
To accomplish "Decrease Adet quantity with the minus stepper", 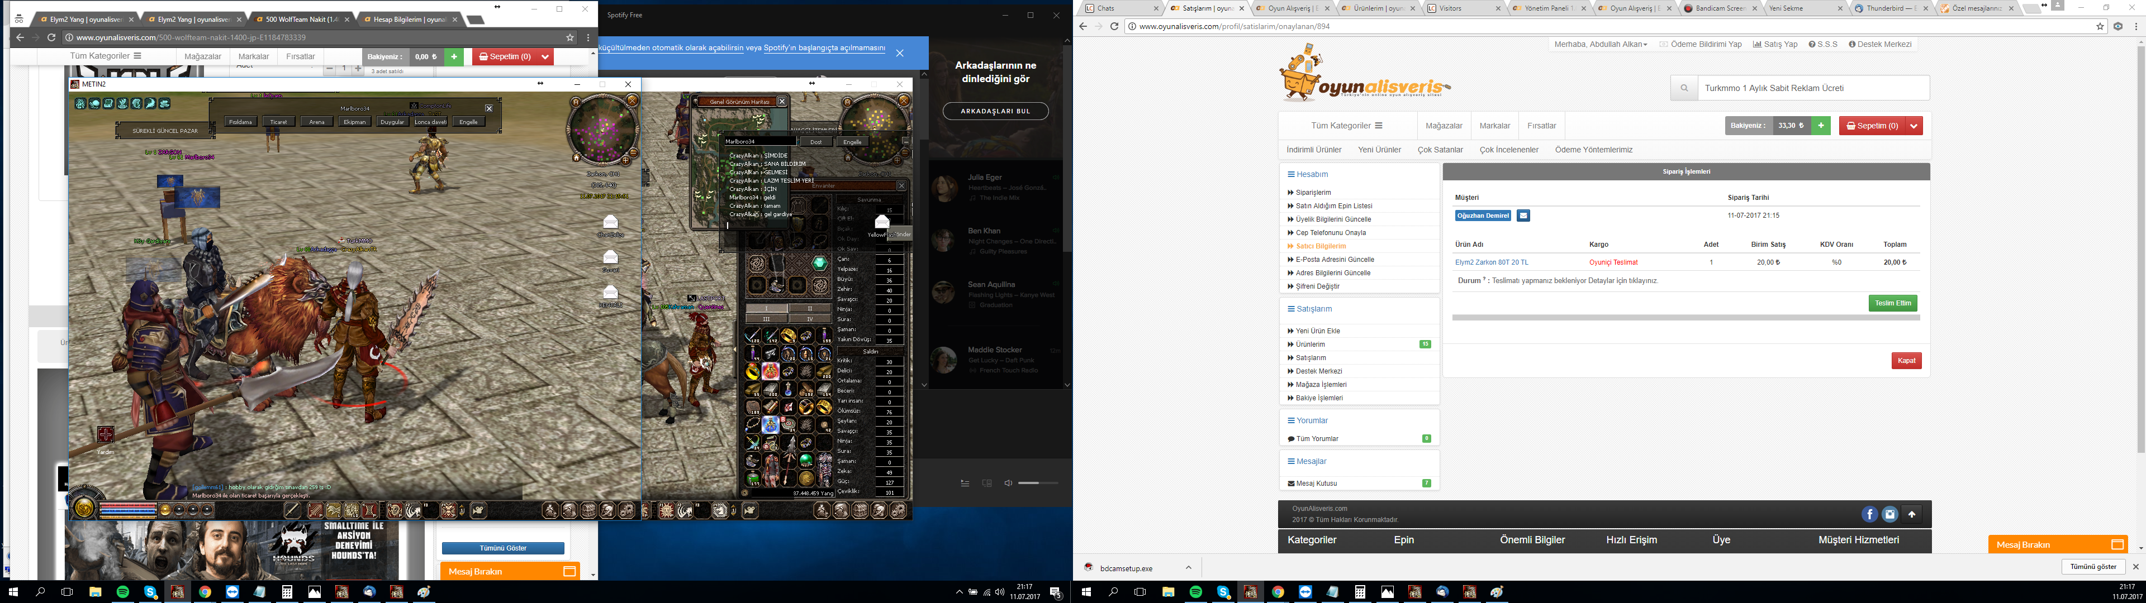I will click(330, 69).
